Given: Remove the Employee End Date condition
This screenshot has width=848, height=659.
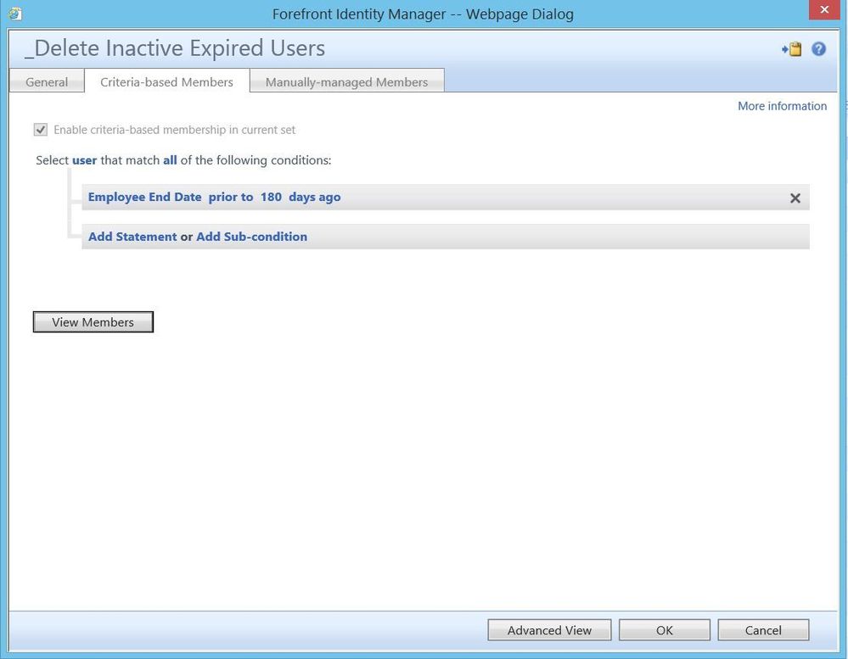Looking at the screenshot, I should pos(795,198).
